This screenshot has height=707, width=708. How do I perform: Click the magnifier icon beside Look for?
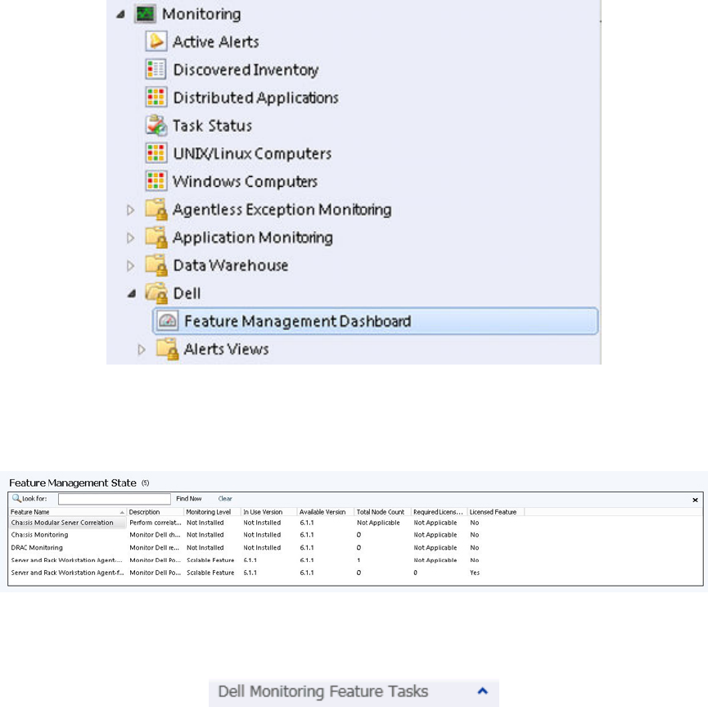[x=16, y=498]
